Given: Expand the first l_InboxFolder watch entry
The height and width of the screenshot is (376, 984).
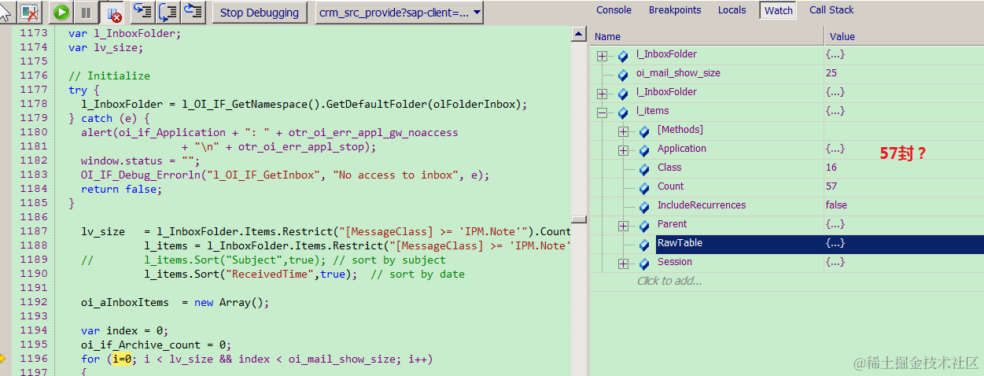Looking at the screenshot, I should (x=602, y=56).
